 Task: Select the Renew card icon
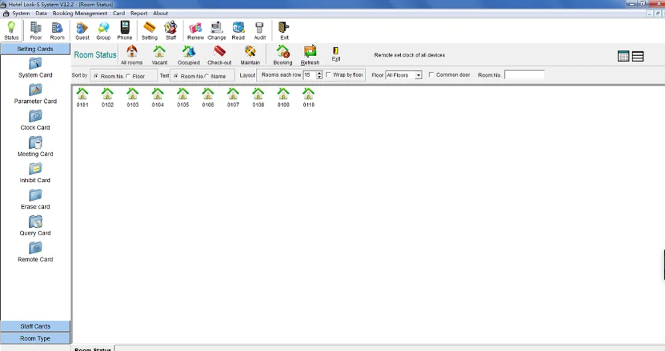pos(196,31)
